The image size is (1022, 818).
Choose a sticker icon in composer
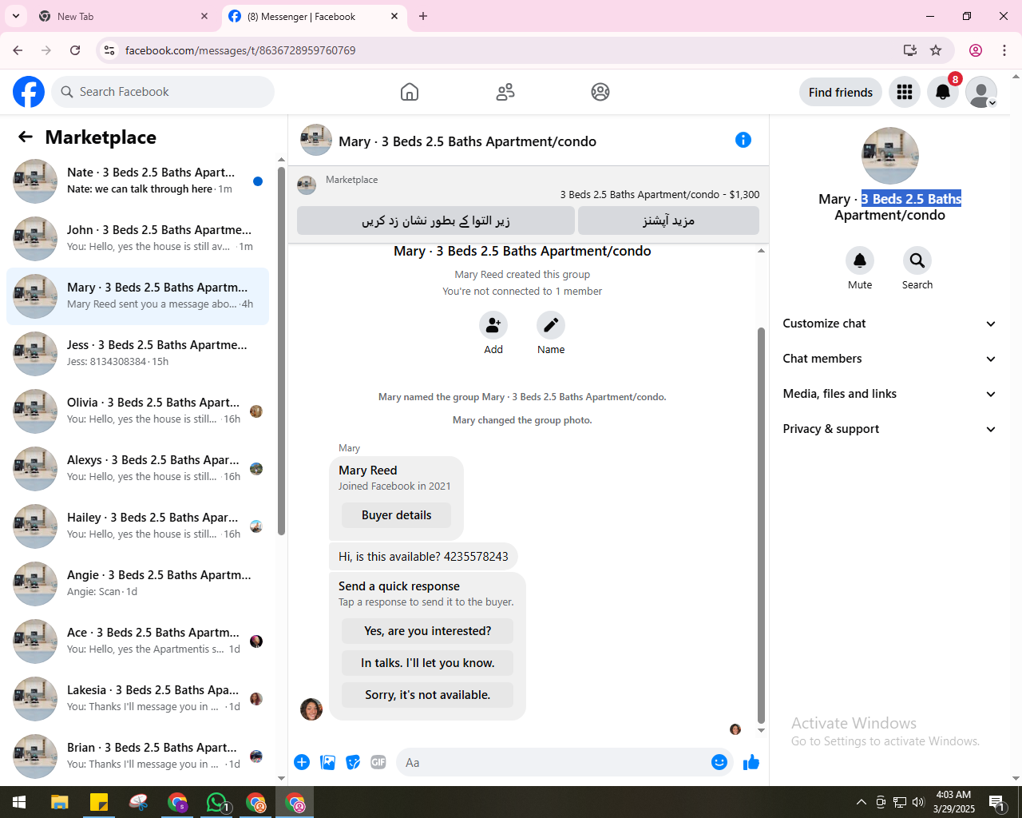coord(353,762)
